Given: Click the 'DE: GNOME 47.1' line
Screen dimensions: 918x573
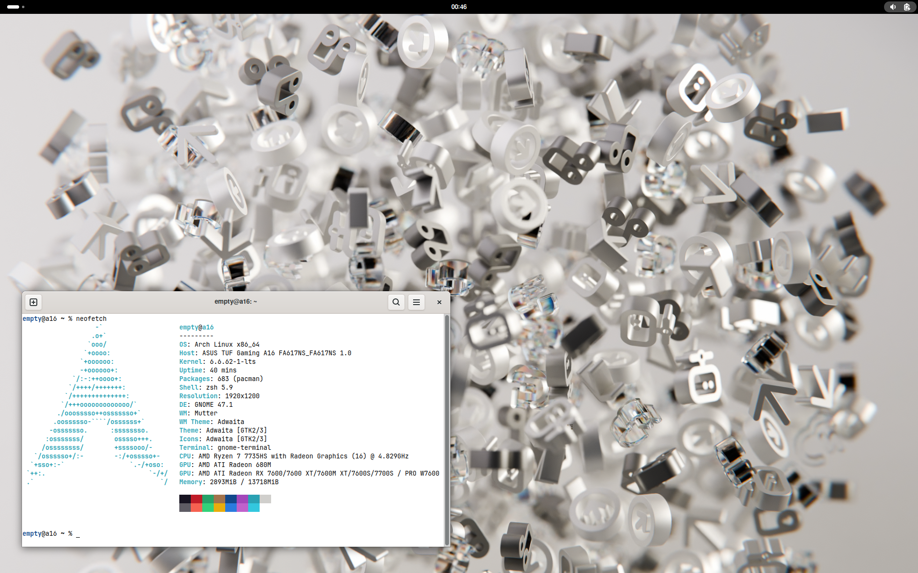Looking at the screenshot, I should [206, 404].
